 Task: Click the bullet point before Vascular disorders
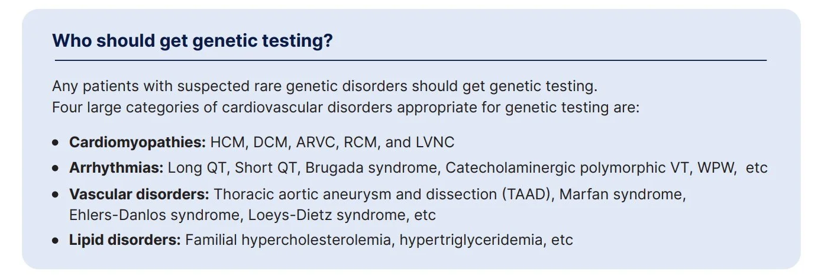(x=56, y=195)
